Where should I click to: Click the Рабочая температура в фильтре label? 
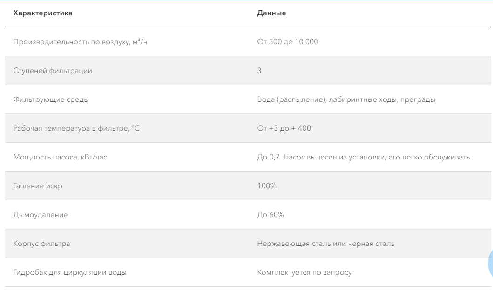coord(76,128)
